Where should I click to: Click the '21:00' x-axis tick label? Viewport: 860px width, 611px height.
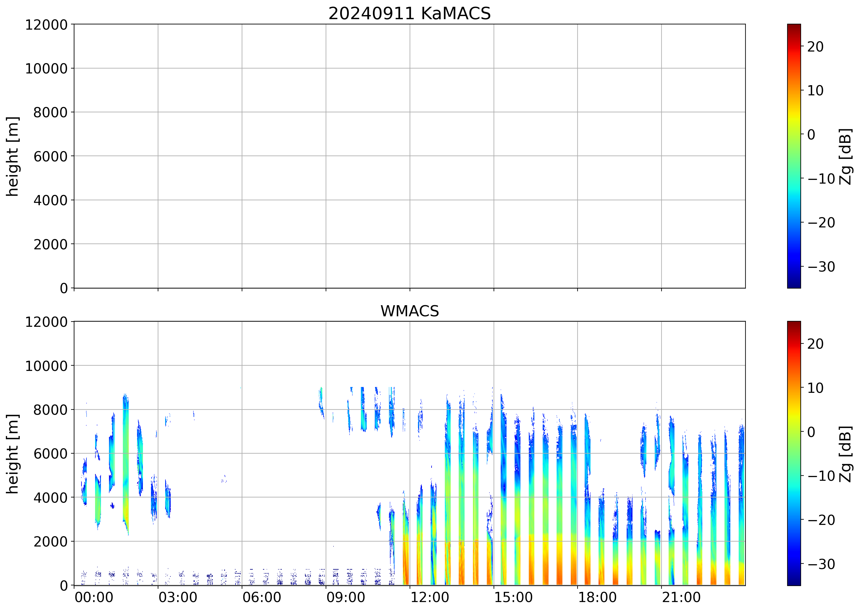681,597
